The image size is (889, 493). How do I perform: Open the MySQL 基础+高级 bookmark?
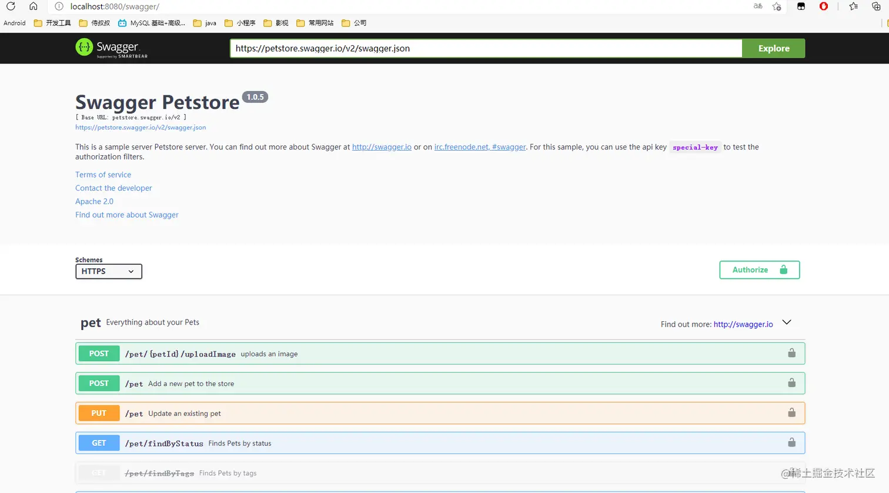pos(152,23)
